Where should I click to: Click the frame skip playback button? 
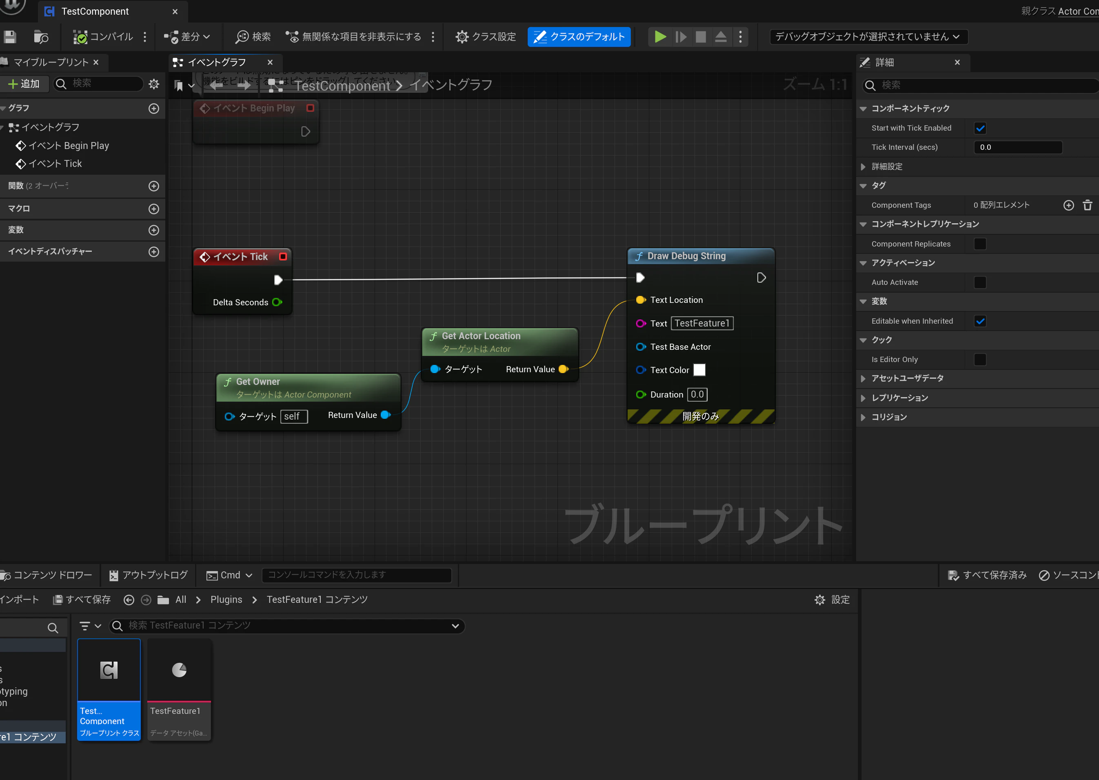(x=681, y=36)
